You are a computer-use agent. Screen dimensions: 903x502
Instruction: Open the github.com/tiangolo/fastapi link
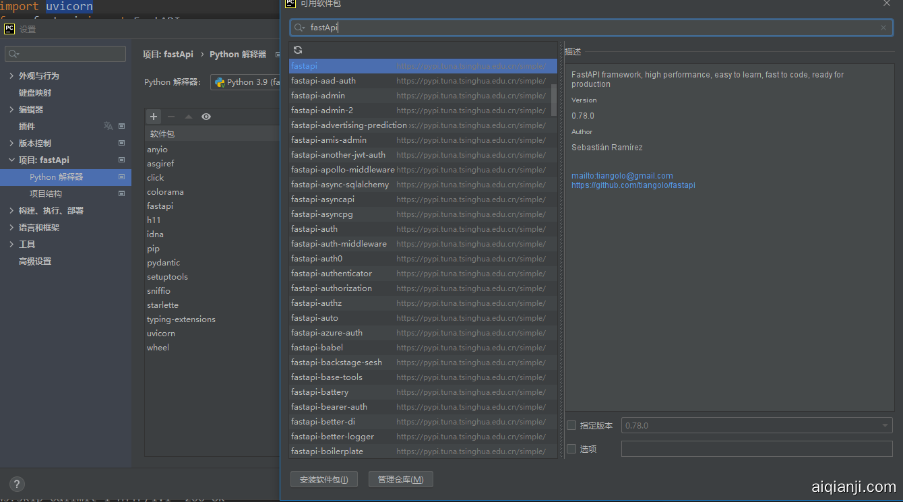(633, 185)
